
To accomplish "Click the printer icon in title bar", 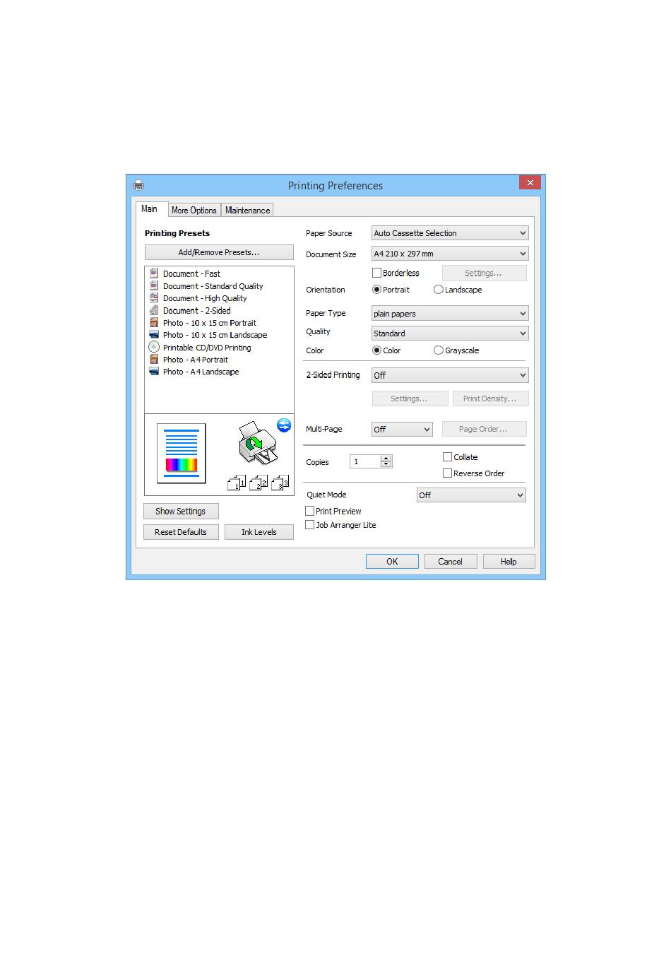I will tap(138, 185).
